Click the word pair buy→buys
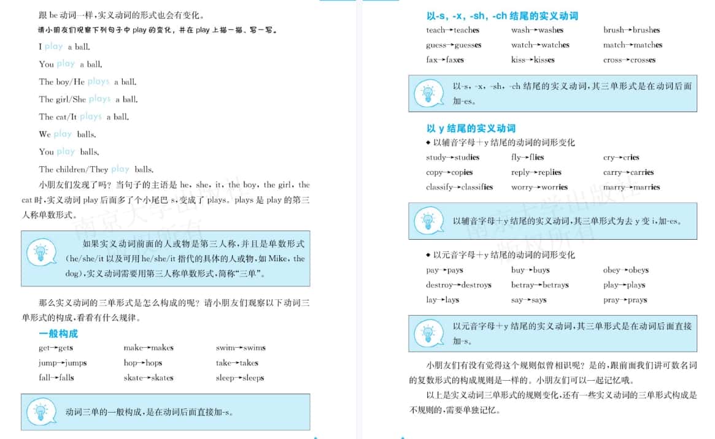Image resolution: width=715 pixels, height=439 pixels. coord(531,270)
